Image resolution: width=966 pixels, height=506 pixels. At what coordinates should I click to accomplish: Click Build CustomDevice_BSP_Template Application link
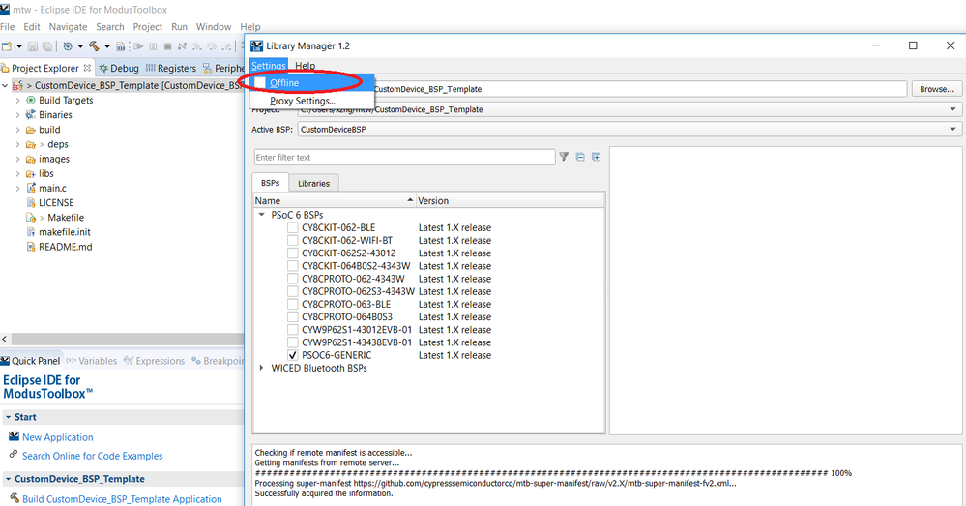click(x=122, y=498)
